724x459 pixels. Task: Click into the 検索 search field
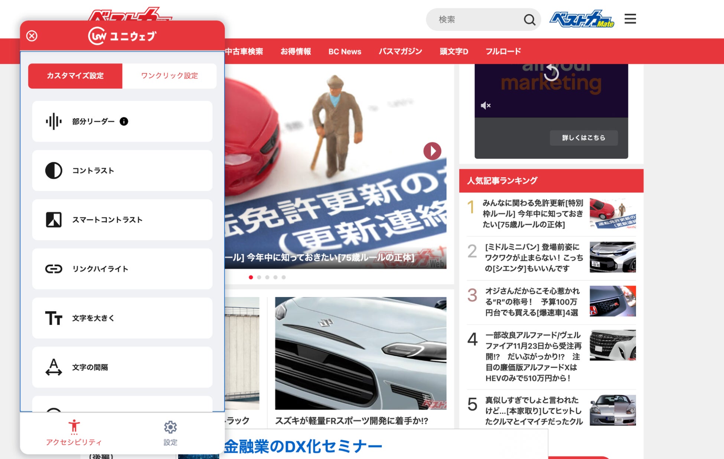click(475, 20)
